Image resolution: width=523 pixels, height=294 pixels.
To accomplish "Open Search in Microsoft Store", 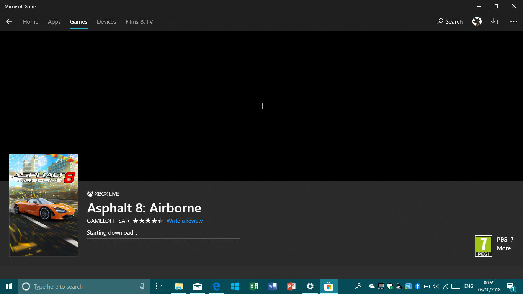I will point(449,22).
